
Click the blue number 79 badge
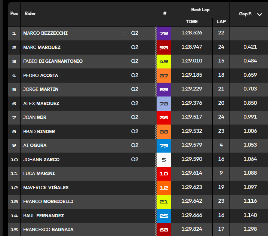tap(164, 145)
